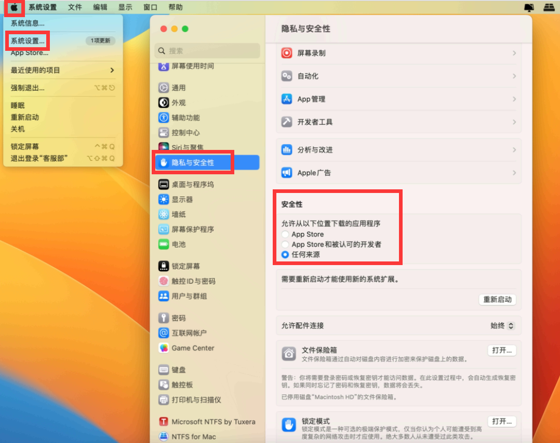
Task: Click the Apple logo menu icon
Action: (14, 7)
